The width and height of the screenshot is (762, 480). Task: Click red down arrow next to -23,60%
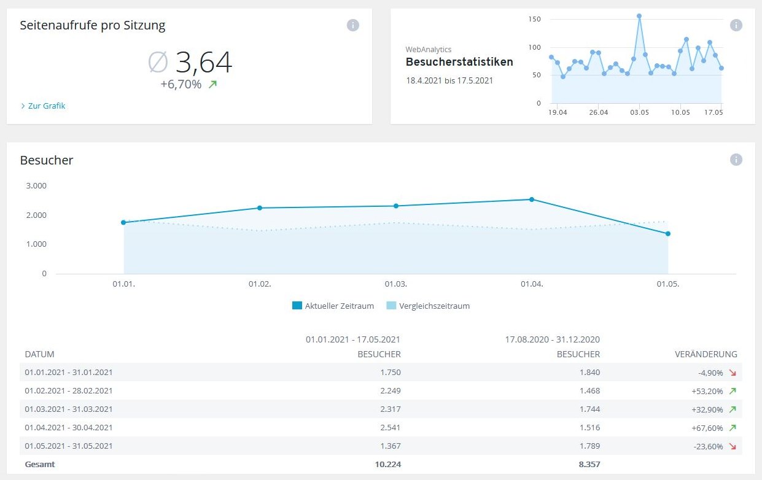coord(732,446)
